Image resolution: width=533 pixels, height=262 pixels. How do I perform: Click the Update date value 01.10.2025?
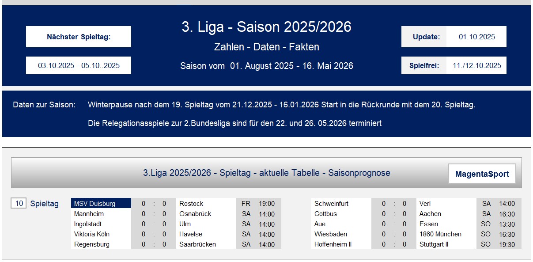[x=476, y=37]
